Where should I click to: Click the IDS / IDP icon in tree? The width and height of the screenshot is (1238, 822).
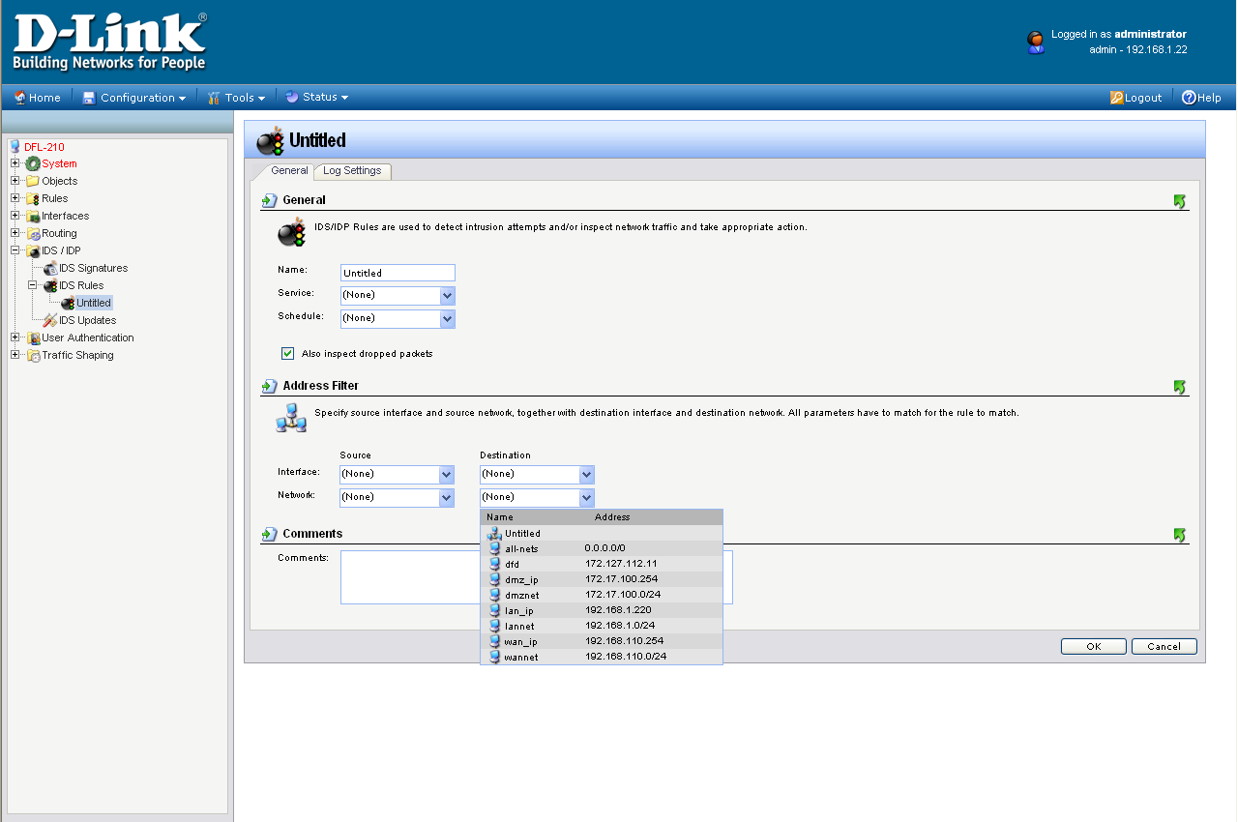coord(33,250)
